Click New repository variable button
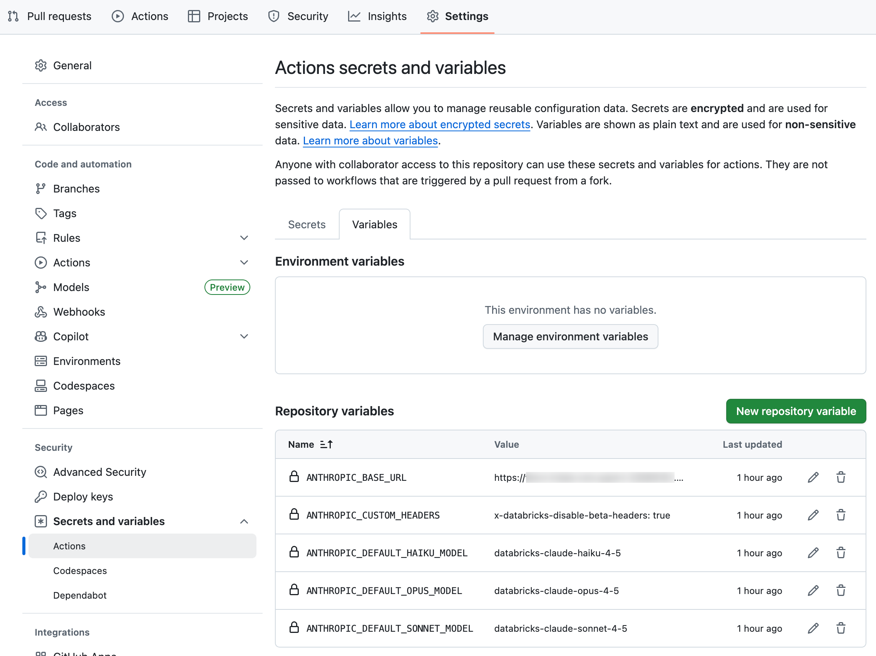Viewport: 876px width, 656px height. click(x=796, y=411)
